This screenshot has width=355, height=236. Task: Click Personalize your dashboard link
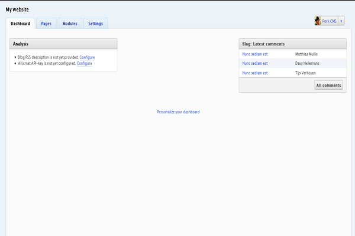[178, 112]
